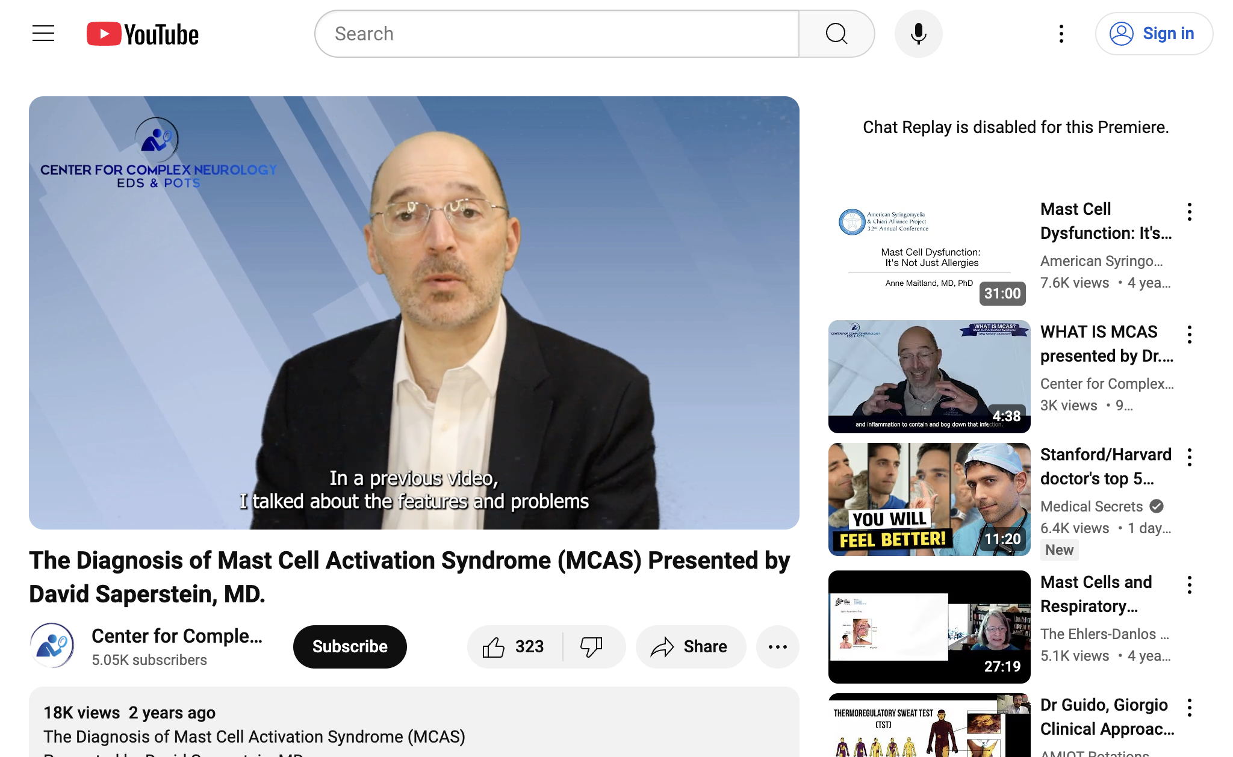Open YouTube settings via the three-dot icon

pyautogui.click(x=1060, y=34)
